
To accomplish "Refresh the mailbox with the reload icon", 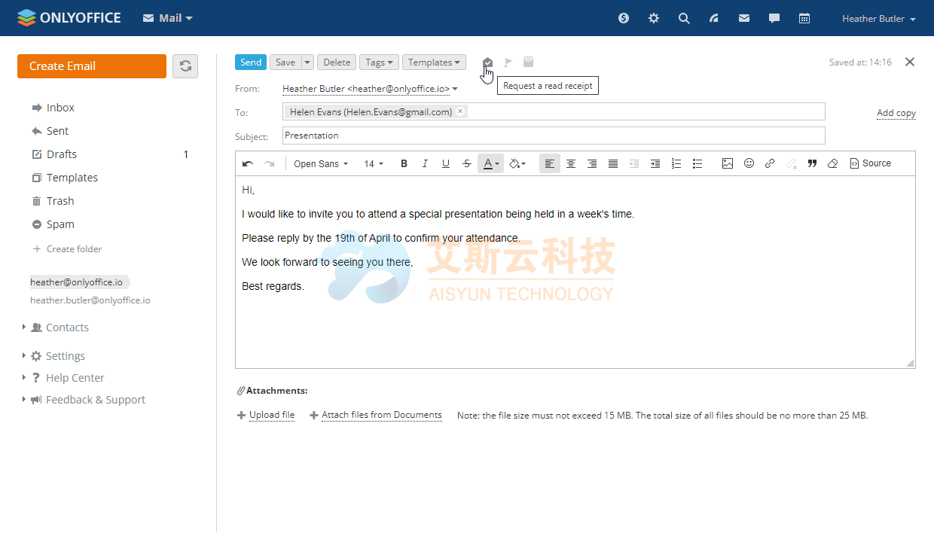I will [185, 66].
